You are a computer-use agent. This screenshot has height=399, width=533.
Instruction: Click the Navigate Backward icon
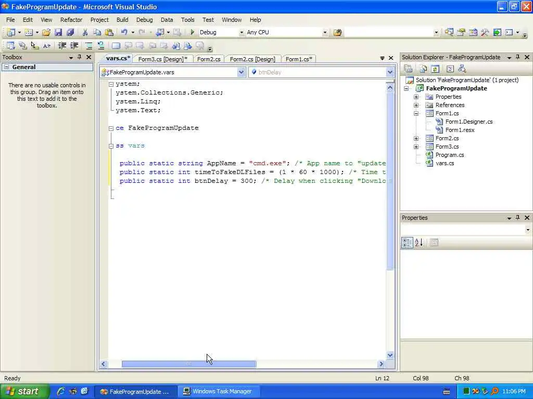(160, 32)
